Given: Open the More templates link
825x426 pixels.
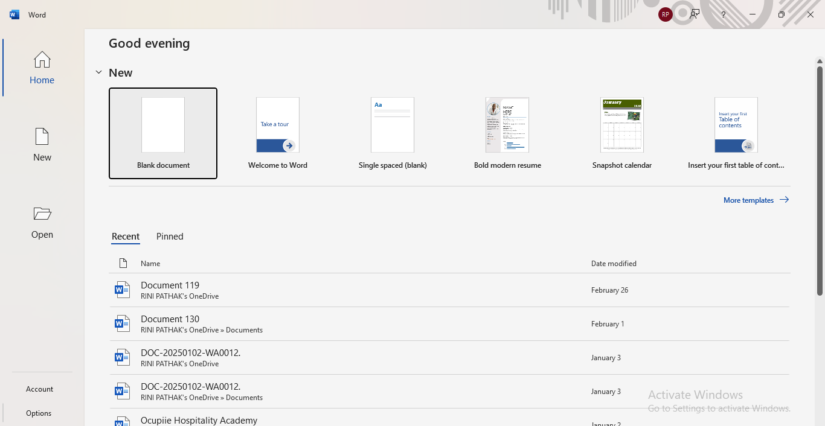Looking at the screenshot, I should point(756,200).
